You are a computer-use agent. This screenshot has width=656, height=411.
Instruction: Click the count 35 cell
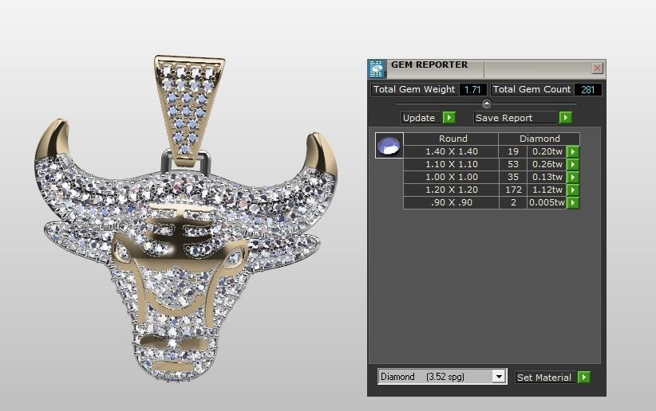(513, 177)
